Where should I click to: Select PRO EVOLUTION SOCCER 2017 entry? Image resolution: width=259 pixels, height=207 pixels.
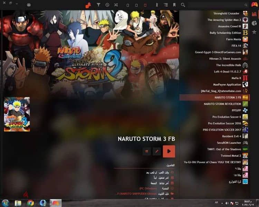point(214,130)
